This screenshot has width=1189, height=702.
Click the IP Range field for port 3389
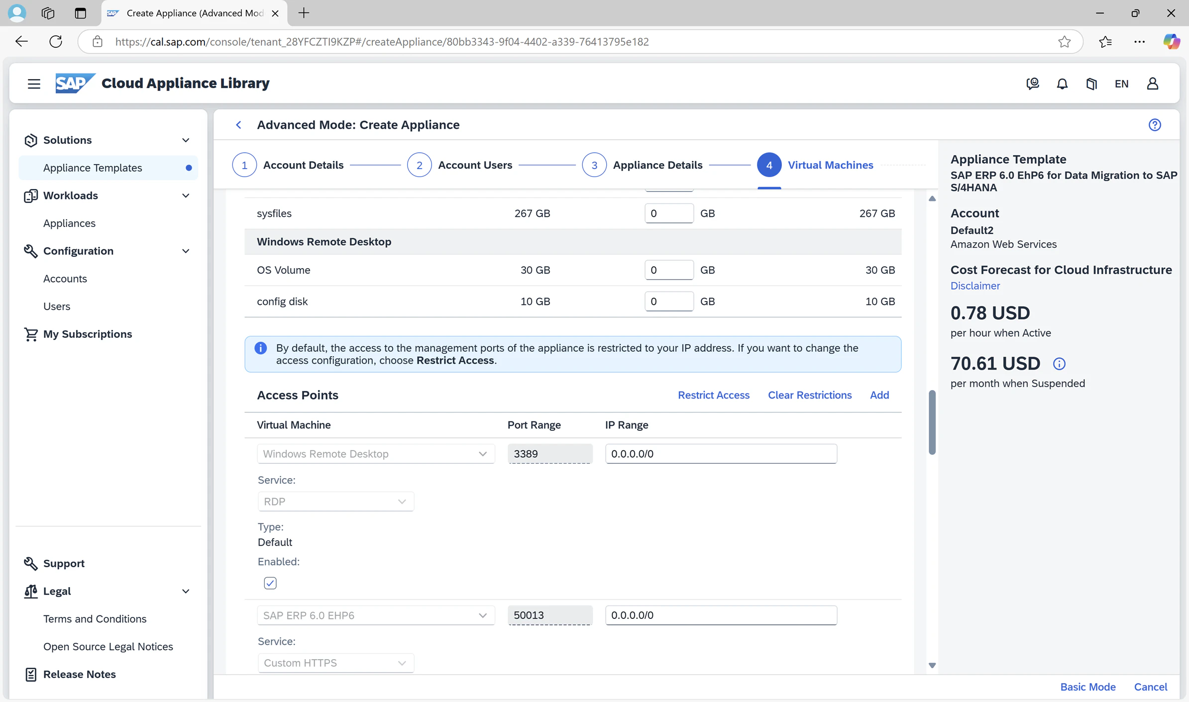pyautogui.click(x=721, y=454)
